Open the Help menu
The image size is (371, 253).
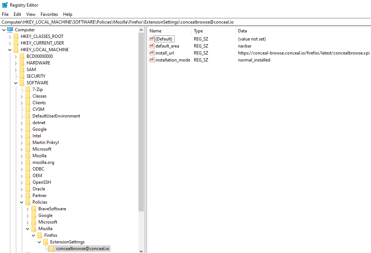click(68, 14)
